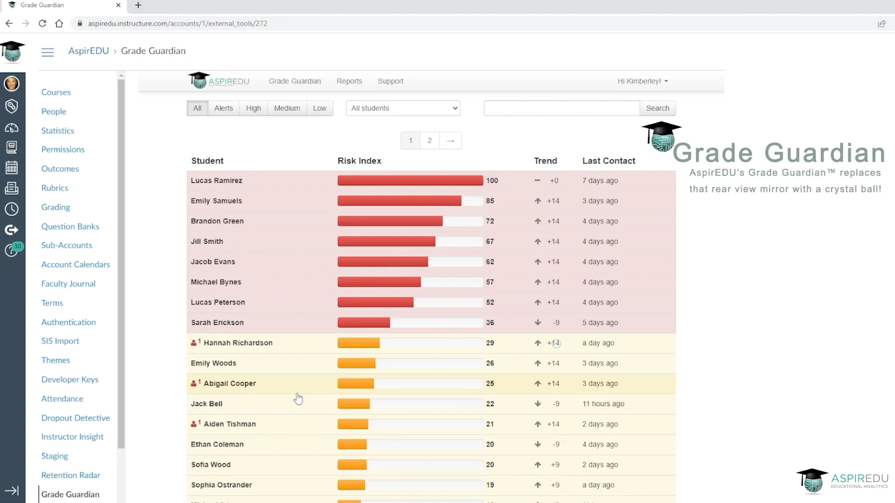The height and width of the screenshot is (503, 895).
Task: Open the Admin shield icon in sidebar
Action: click(x=12, y=106)
